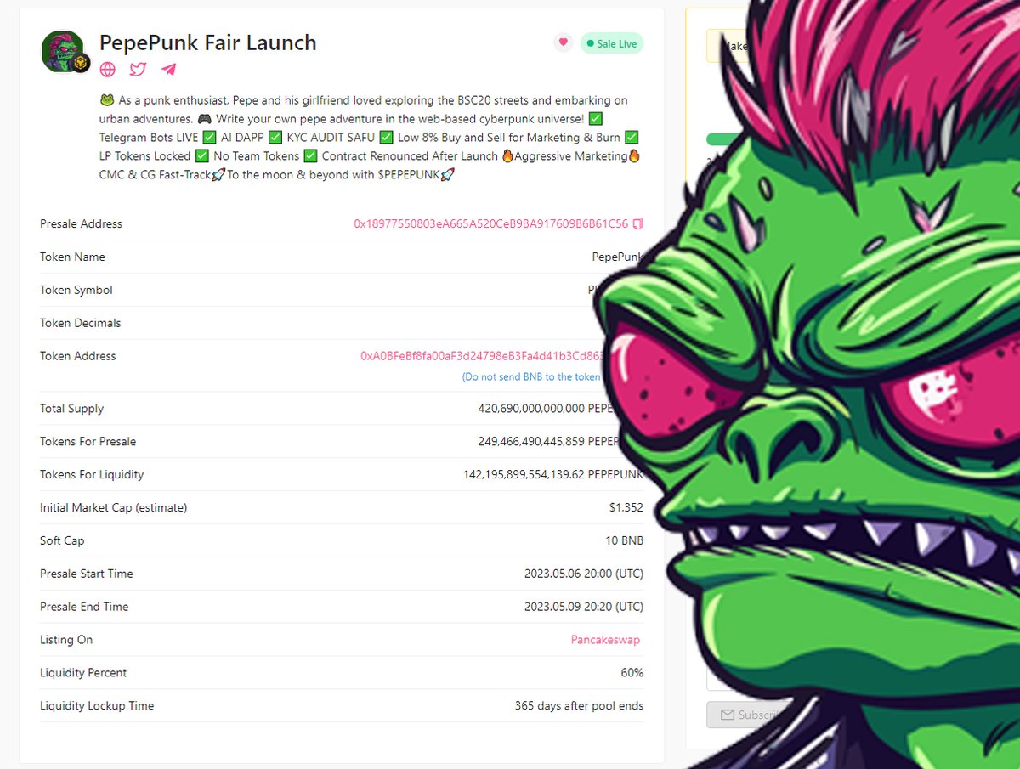
Task: Open the token address link starting 0xA0BFeBf8fa00aF3
Action: 482,356
